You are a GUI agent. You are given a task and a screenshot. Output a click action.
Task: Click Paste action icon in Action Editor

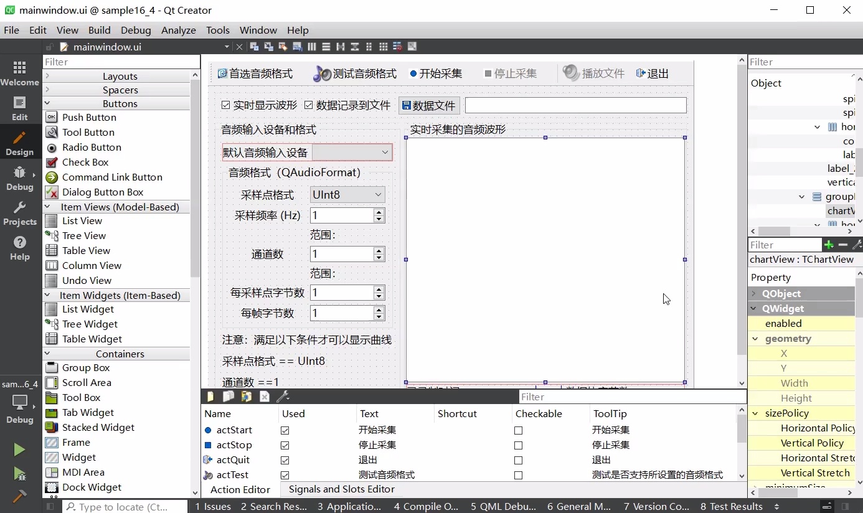pyautogui.click(x=247, y=397)
